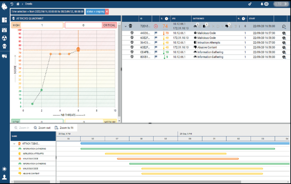Toggle the light theme sun icon
The width and height of the screenshot is (291, 184).
[x=4, y=169]
